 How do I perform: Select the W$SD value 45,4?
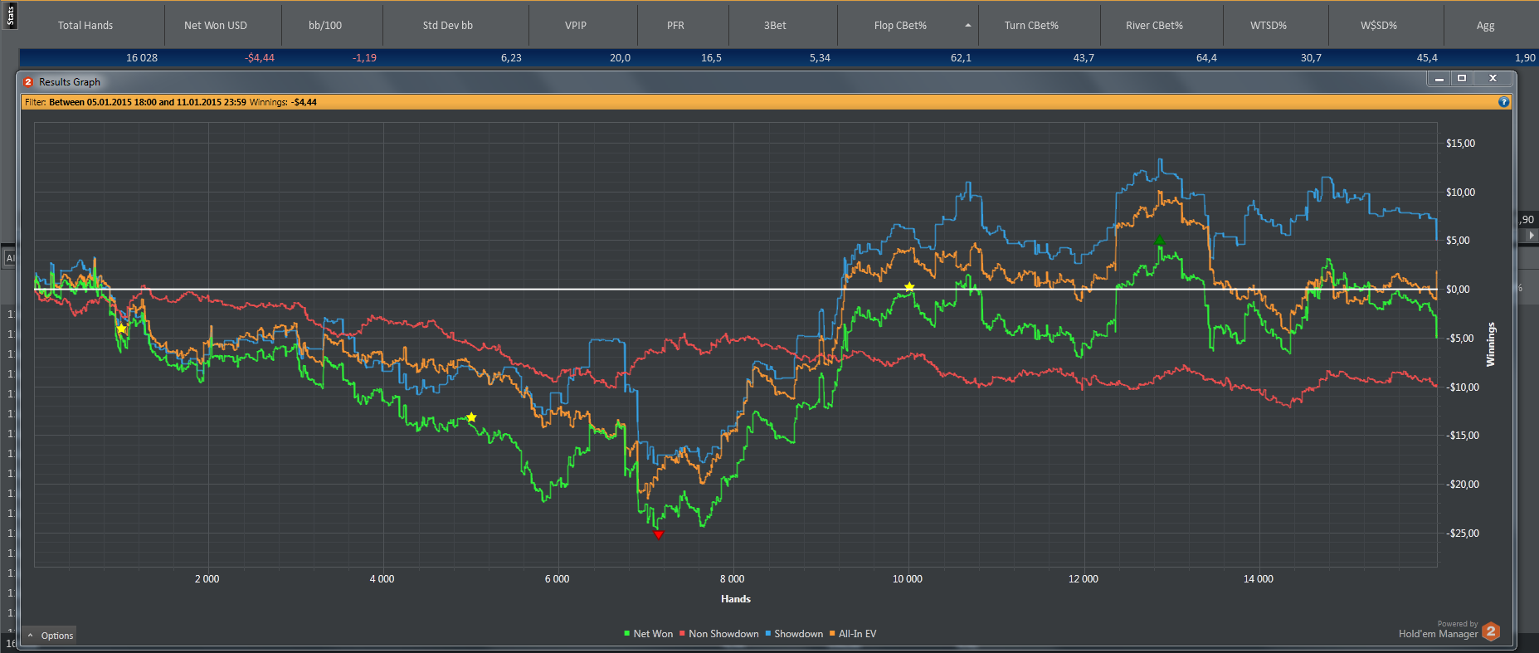pos(1427,58)
